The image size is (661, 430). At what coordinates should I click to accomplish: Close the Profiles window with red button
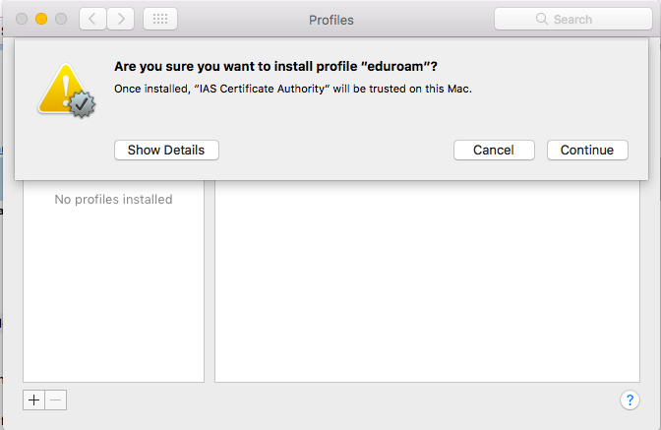[x=21, y=19]
